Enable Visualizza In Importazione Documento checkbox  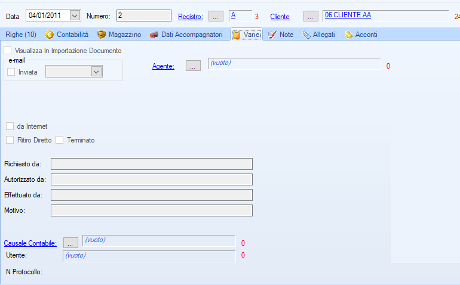pyautogui.click(x=8, y=51)
